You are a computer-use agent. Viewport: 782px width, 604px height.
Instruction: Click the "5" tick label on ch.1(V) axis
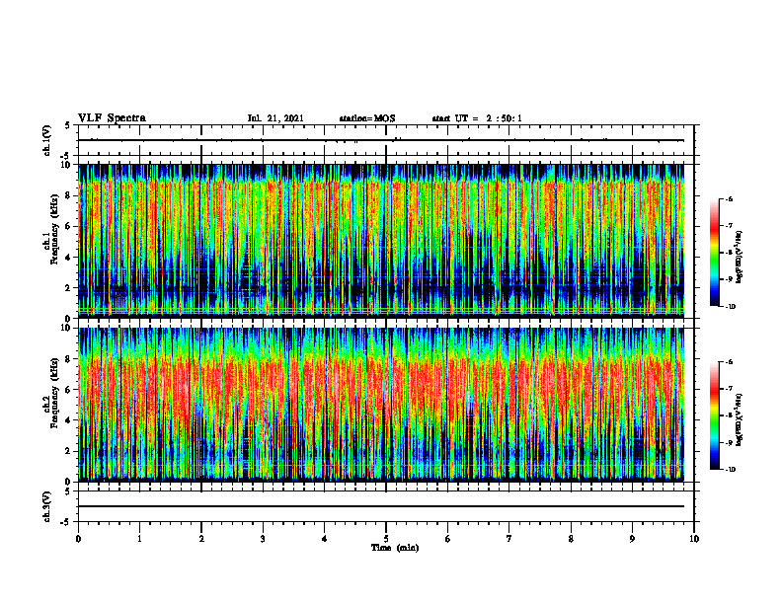coord(67,125)
